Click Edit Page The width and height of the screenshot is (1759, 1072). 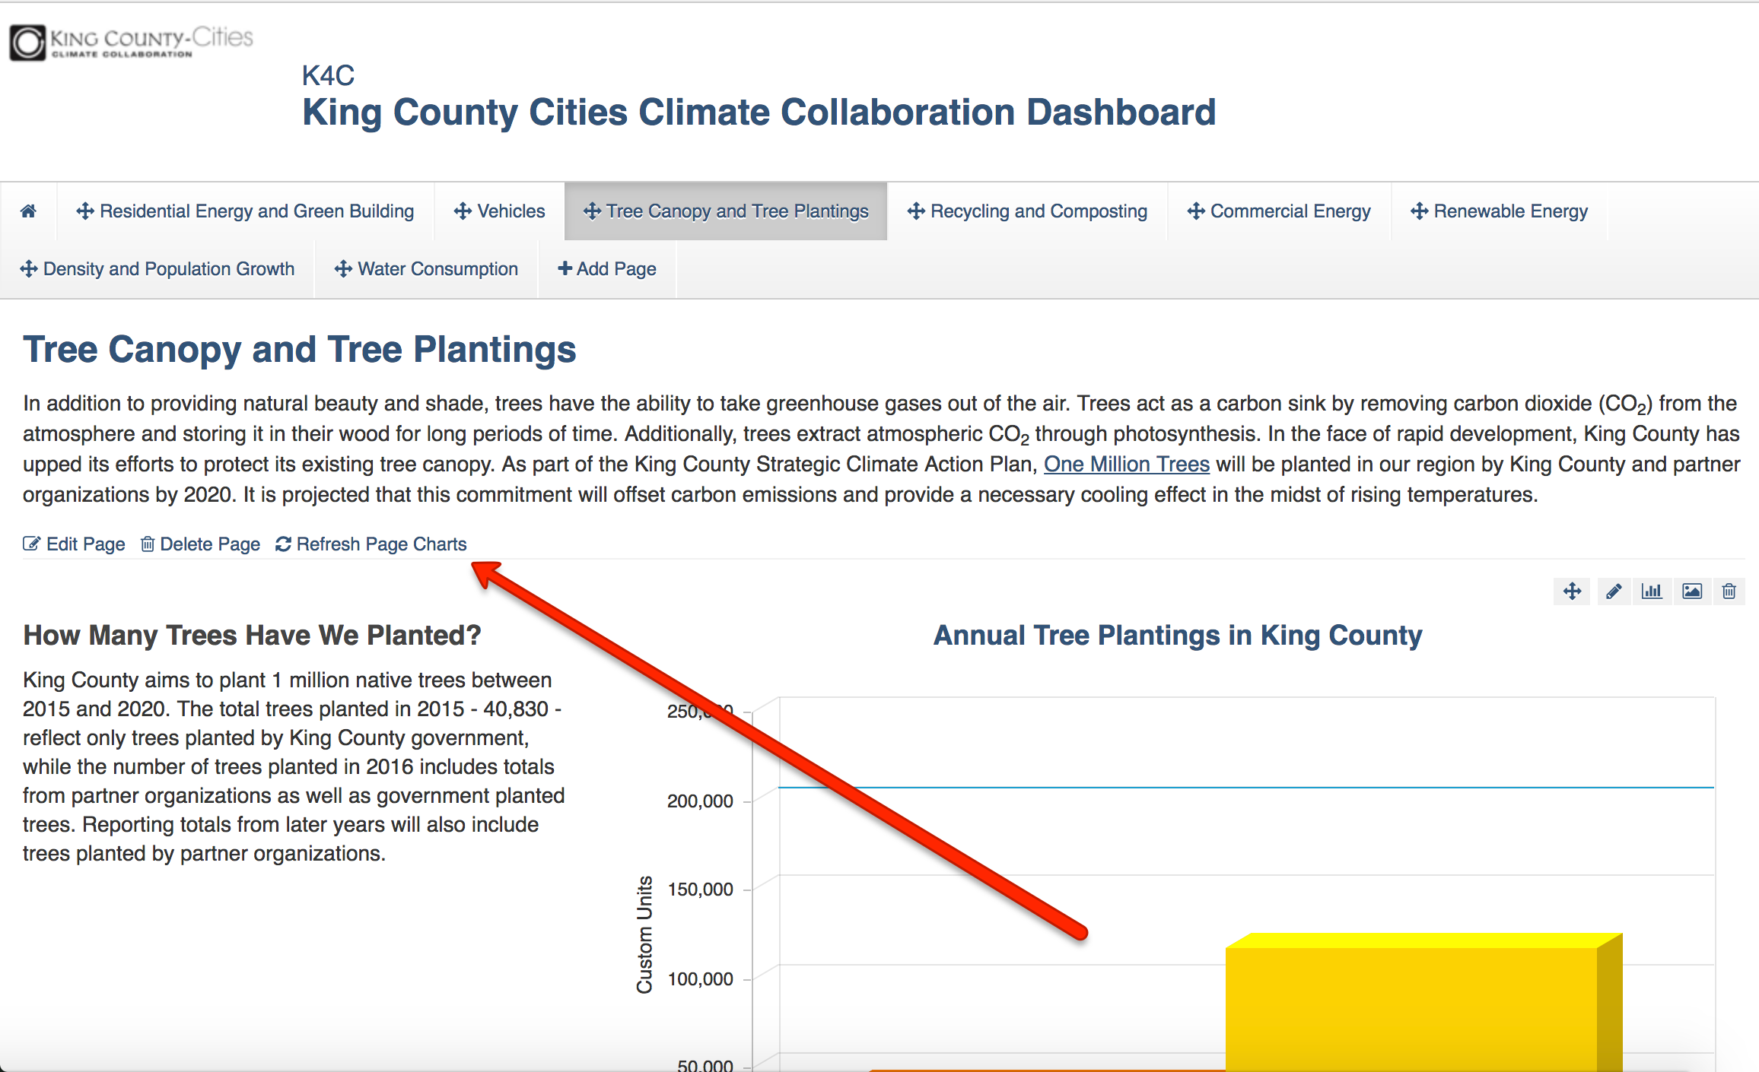click(x=75, y=544)
